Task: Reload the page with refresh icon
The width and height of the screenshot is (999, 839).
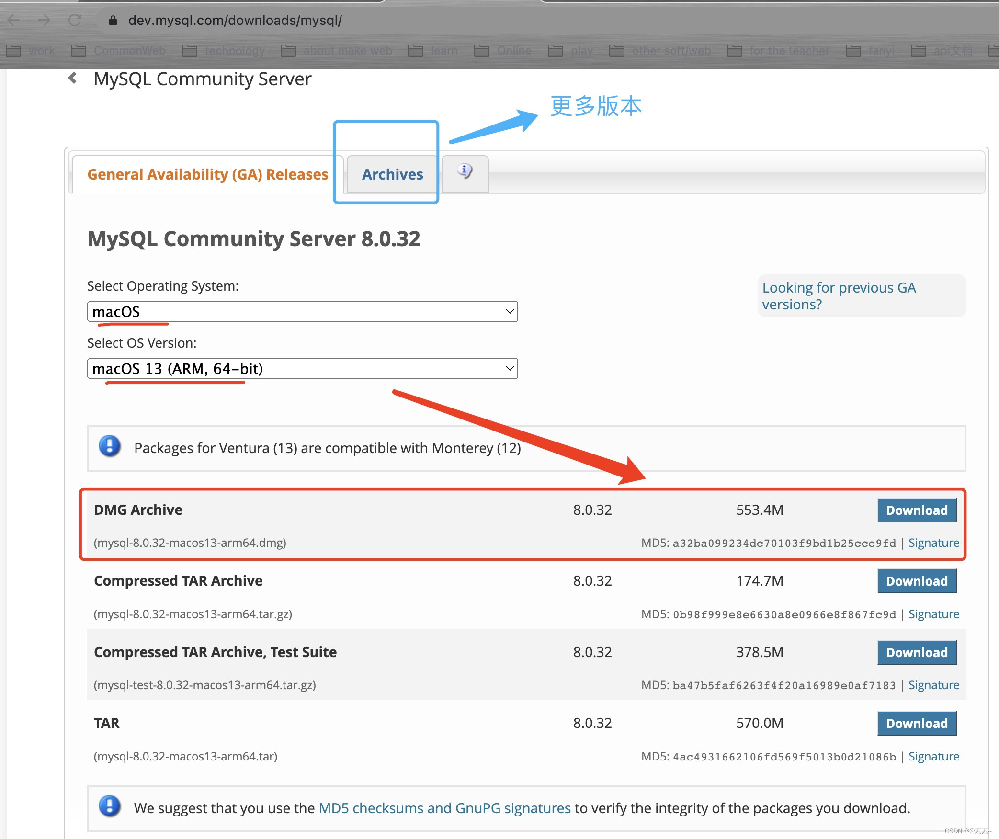Action: [75, 20]
